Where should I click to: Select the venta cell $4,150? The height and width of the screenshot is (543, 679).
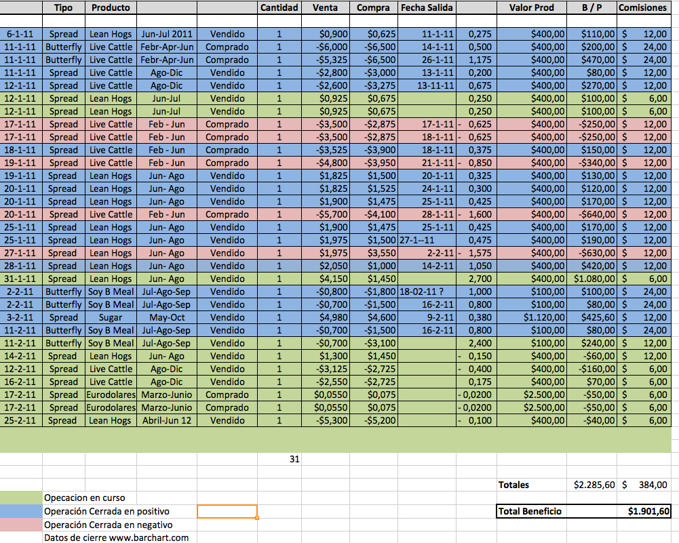click(325, 279)
